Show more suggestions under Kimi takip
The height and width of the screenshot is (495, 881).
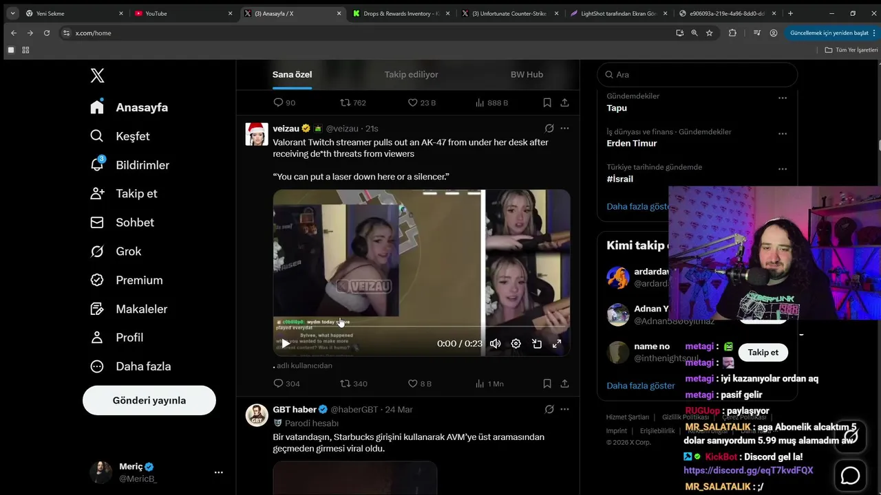pyautogui.click(x=641, y=386)
